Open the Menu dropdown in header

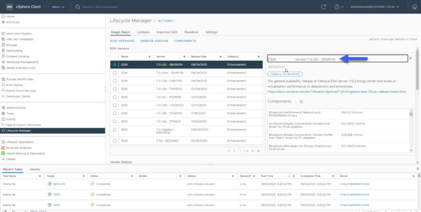[58, 7]
